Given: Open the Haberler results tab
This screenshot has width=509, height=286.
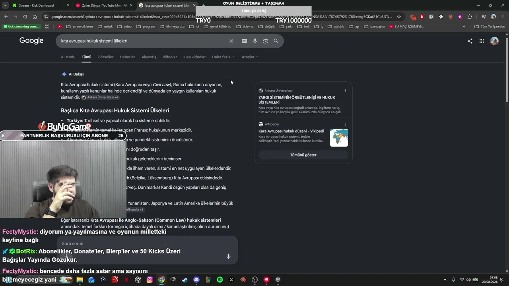Looking at the screenshot, I should pyautogui.click(x=127, y=57).
